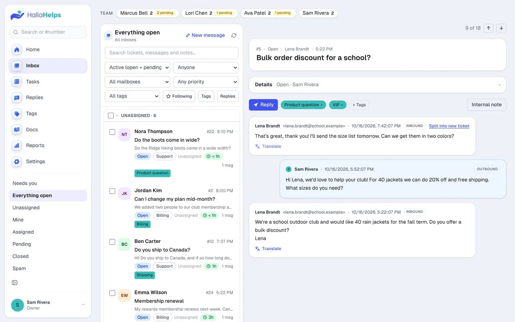Check the Nora Thompson ticket

pos(112,132)
